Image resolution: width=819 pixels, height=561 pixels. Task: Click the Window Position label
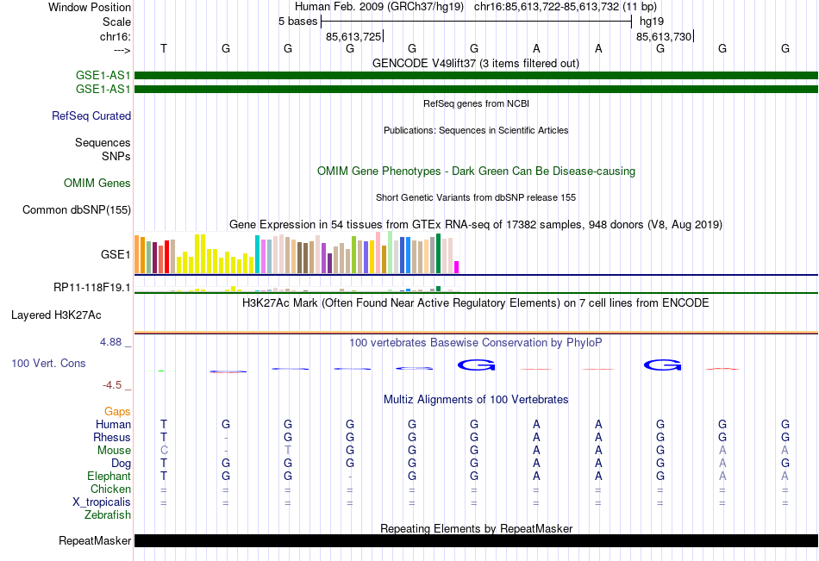[x=90, y=7]
